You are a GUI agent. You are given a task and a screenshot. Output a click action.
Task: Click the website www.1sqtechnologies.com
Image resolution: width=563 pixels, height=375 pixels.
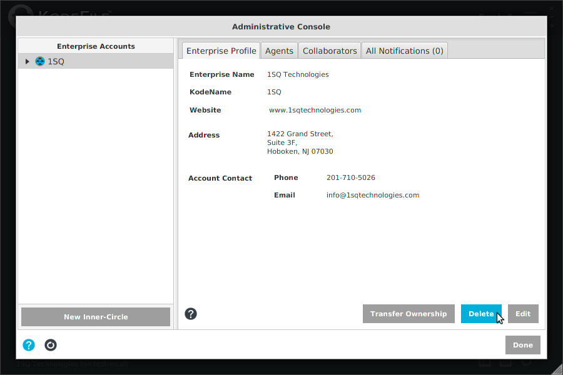315,110
